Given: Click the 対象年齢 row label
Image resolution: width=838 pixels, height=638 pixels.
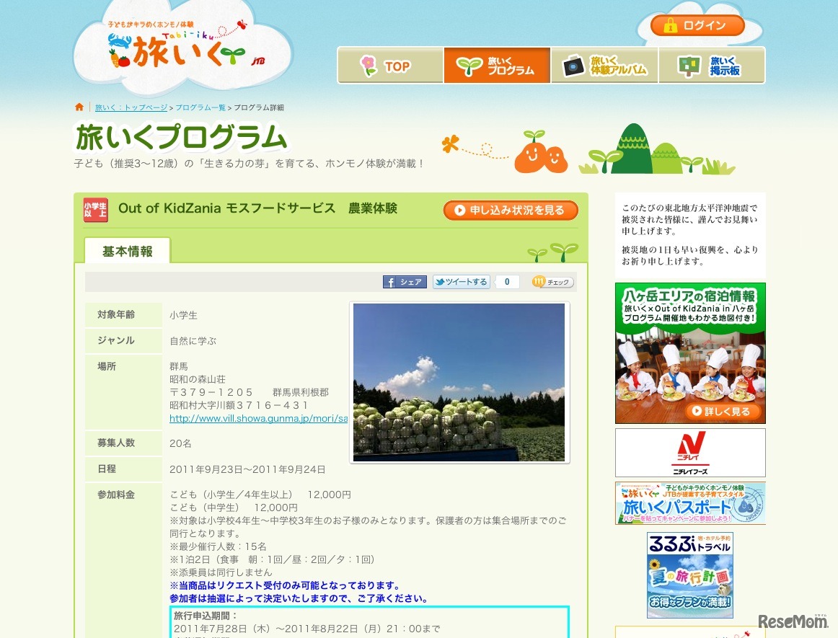Looking at the screenshot, I should pos(116,315).
